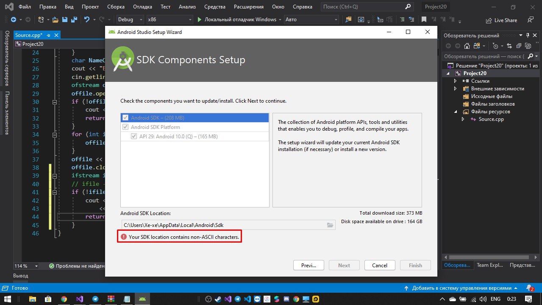Click the Show all files icon in Solution Explorer

528,46
